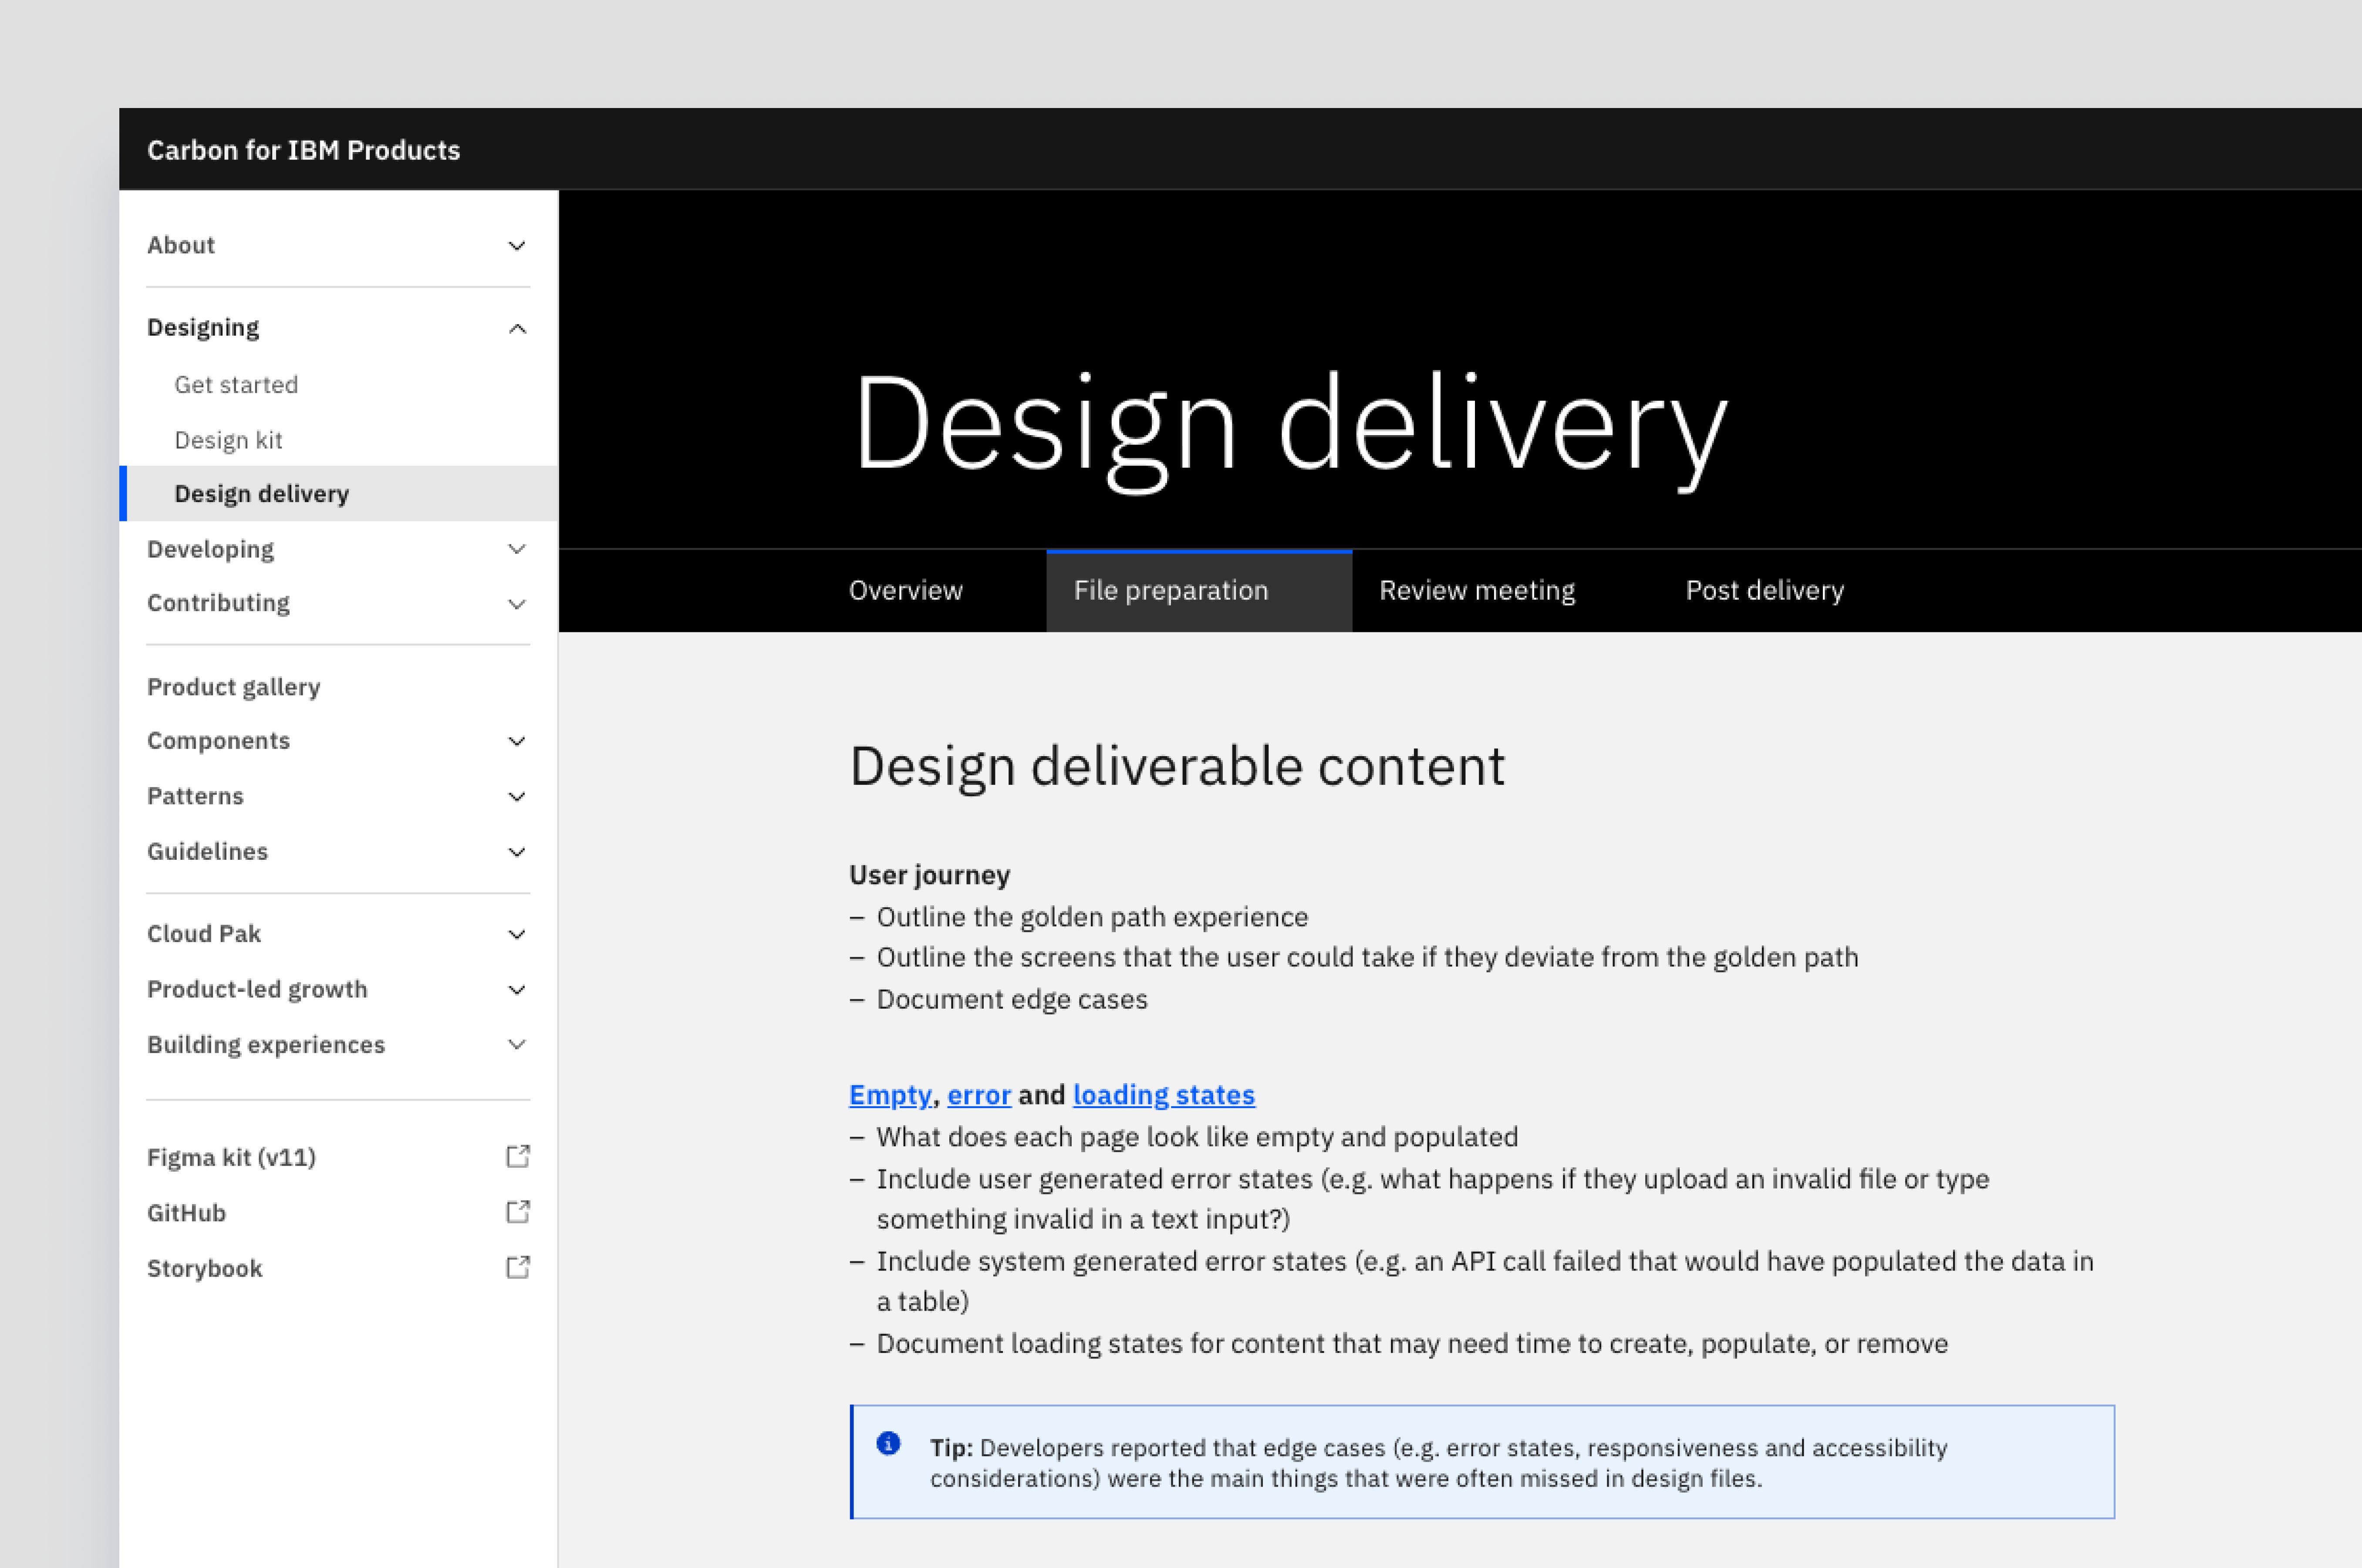Follow the error link

979,1095
